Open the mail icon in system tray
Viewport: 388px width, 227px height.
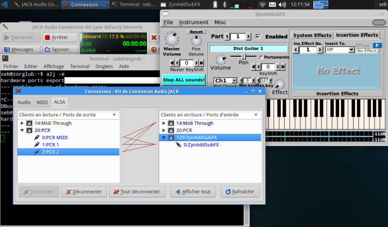point(272,4)
